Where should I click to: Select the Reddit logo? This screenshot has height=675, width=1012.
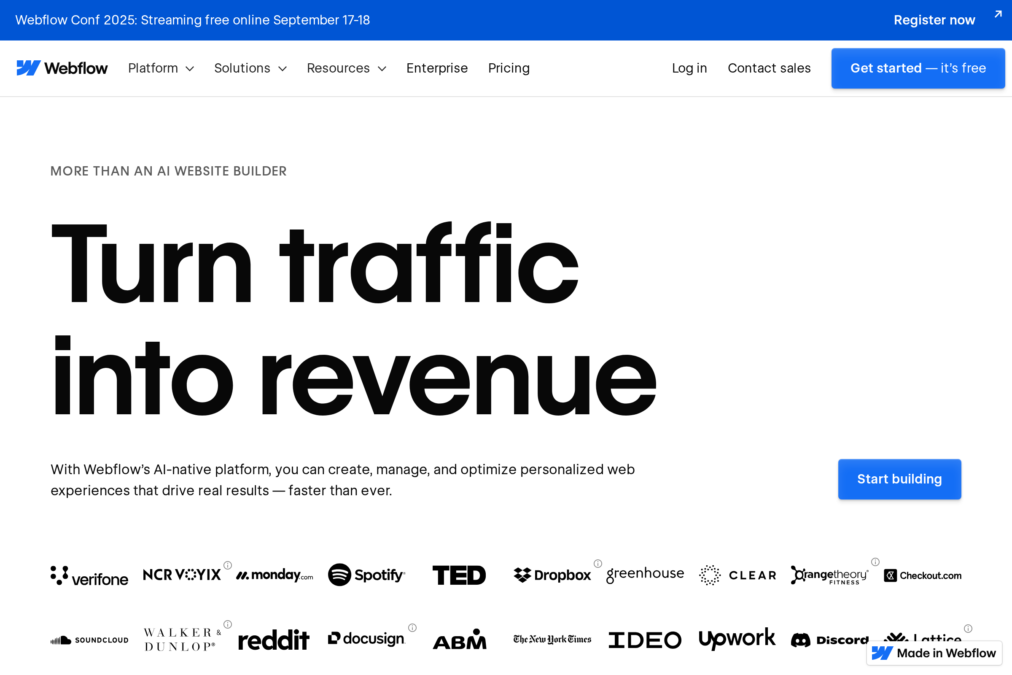coord(274,640)
